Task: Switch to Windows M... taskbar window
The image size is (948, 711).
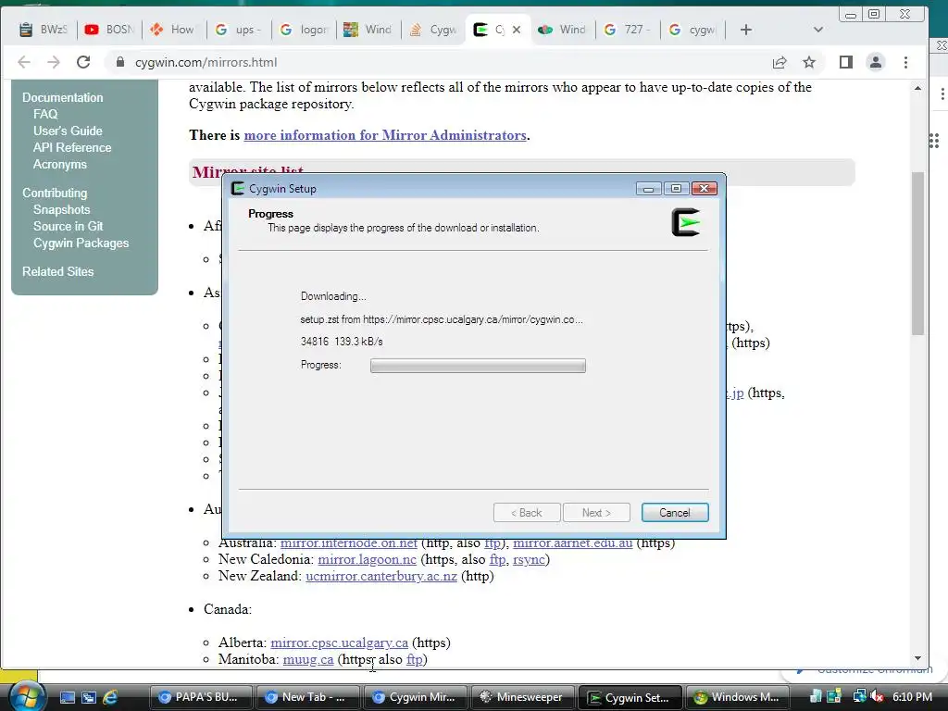Action: (x=738, y=697)
